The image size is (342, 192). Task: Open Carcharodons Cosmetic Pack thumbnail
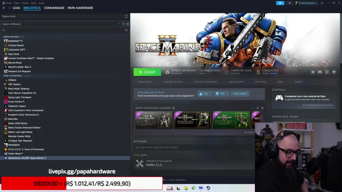pyautogui.click(x=154, y=120)
